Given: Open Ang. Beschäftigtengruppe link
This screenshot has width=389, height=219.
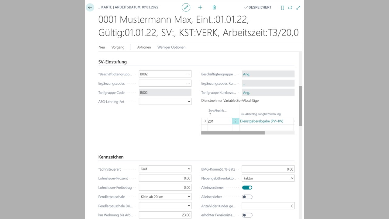Looking at the screenshot, I should [246, 74].
